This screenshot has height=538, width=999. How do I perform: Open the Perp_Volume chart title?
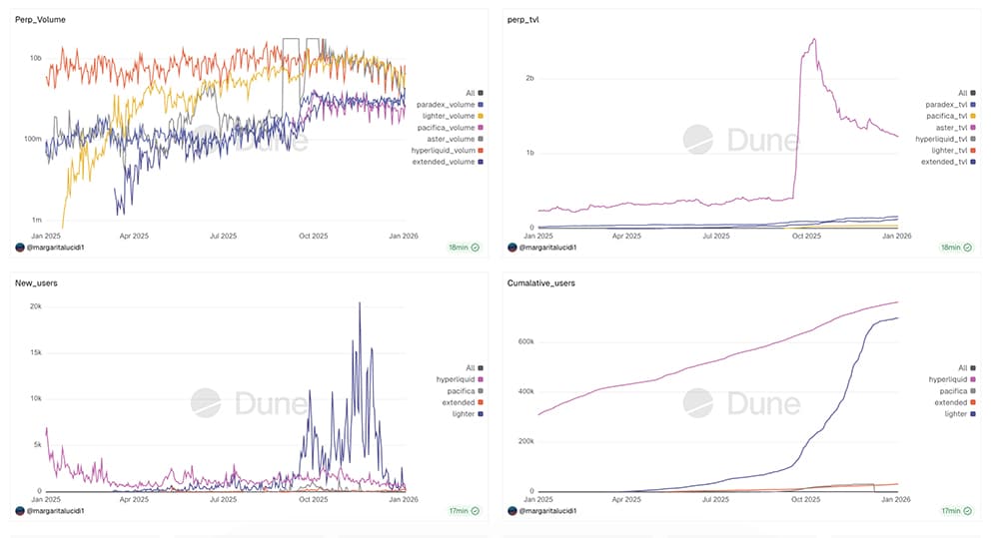[35, 19]
